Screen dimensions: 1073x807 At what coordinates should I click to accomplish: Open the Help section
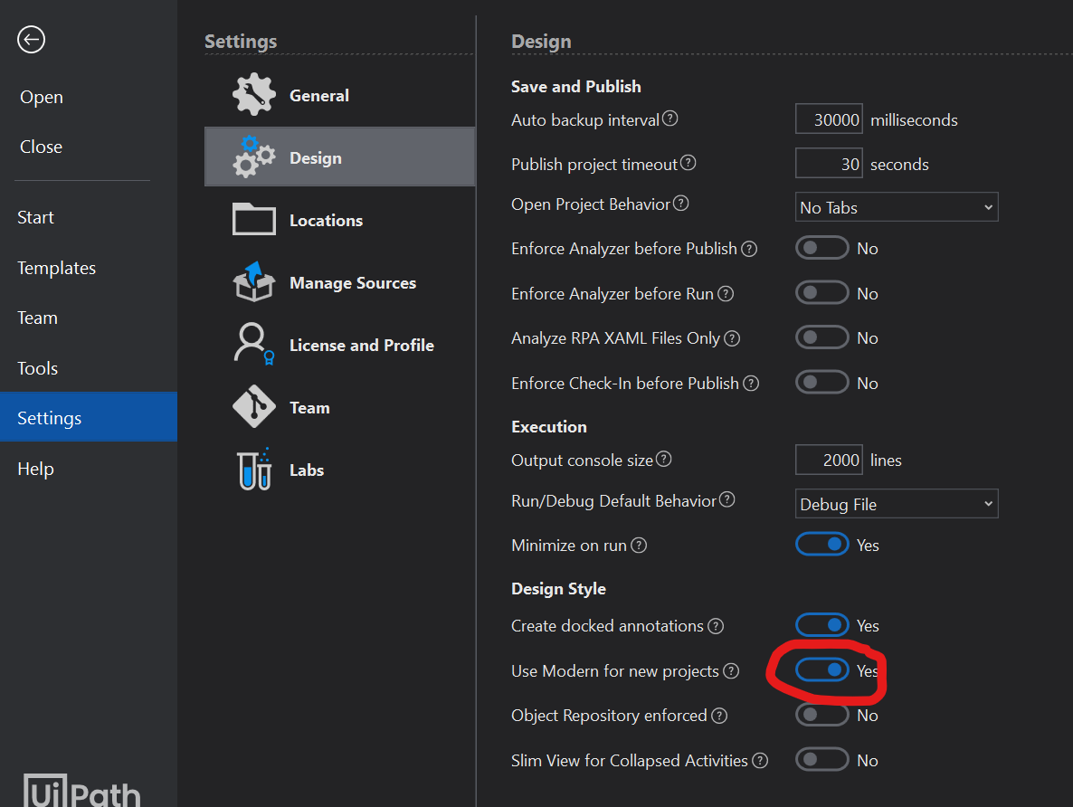click(x=35, y=469)
